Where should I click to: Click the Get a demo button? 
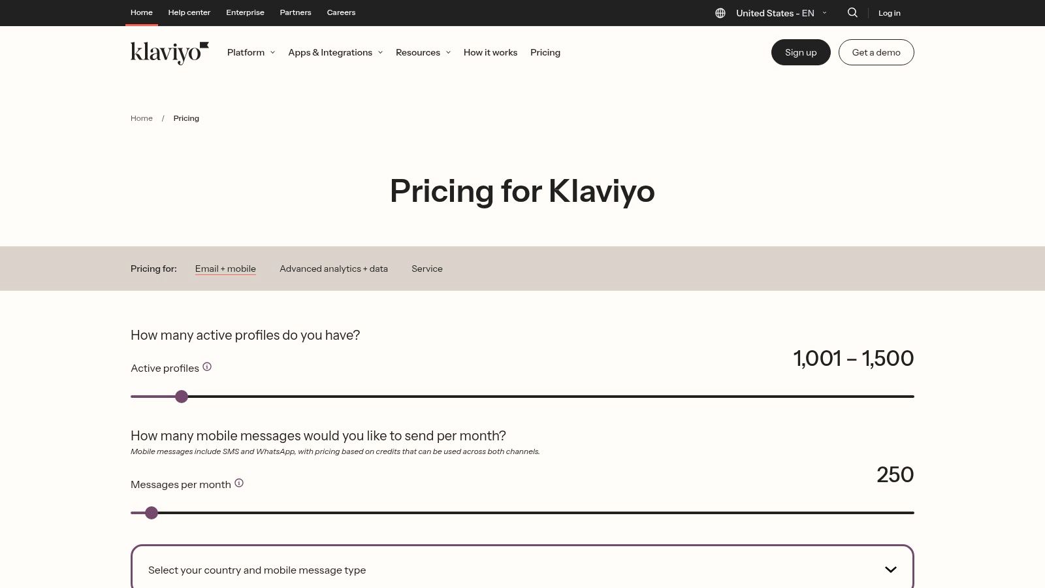click(x=876, y=52)
